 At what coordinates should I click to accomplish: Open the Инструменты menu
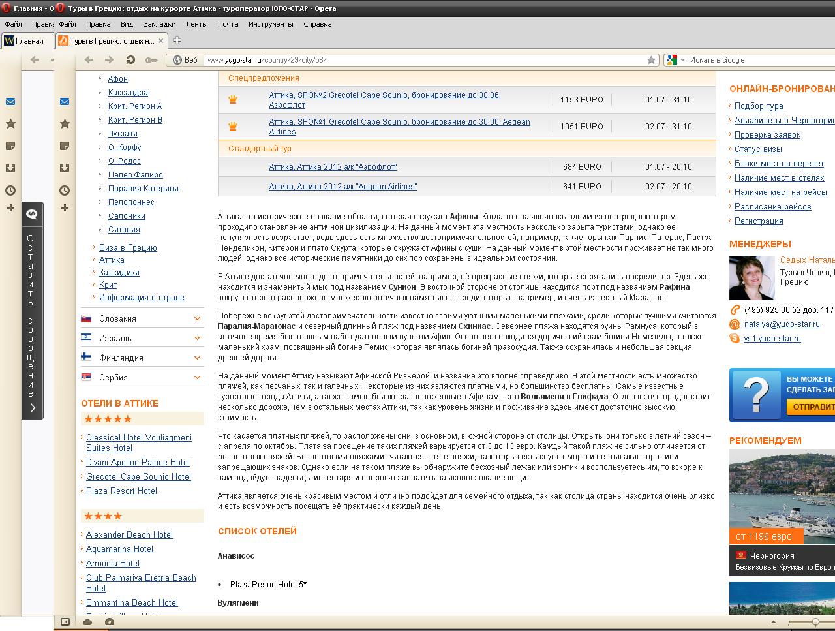click(x=271, y=24)
